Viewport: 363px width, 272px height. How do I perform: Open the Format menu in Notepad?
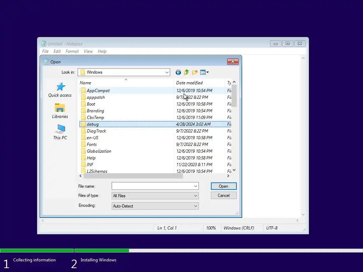point(72,51)
